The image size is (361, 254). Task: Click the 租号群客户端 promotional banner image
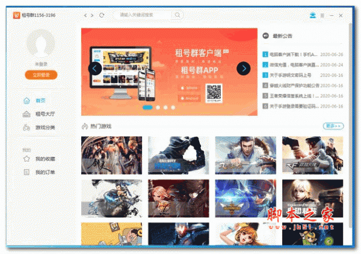point(169,72)
